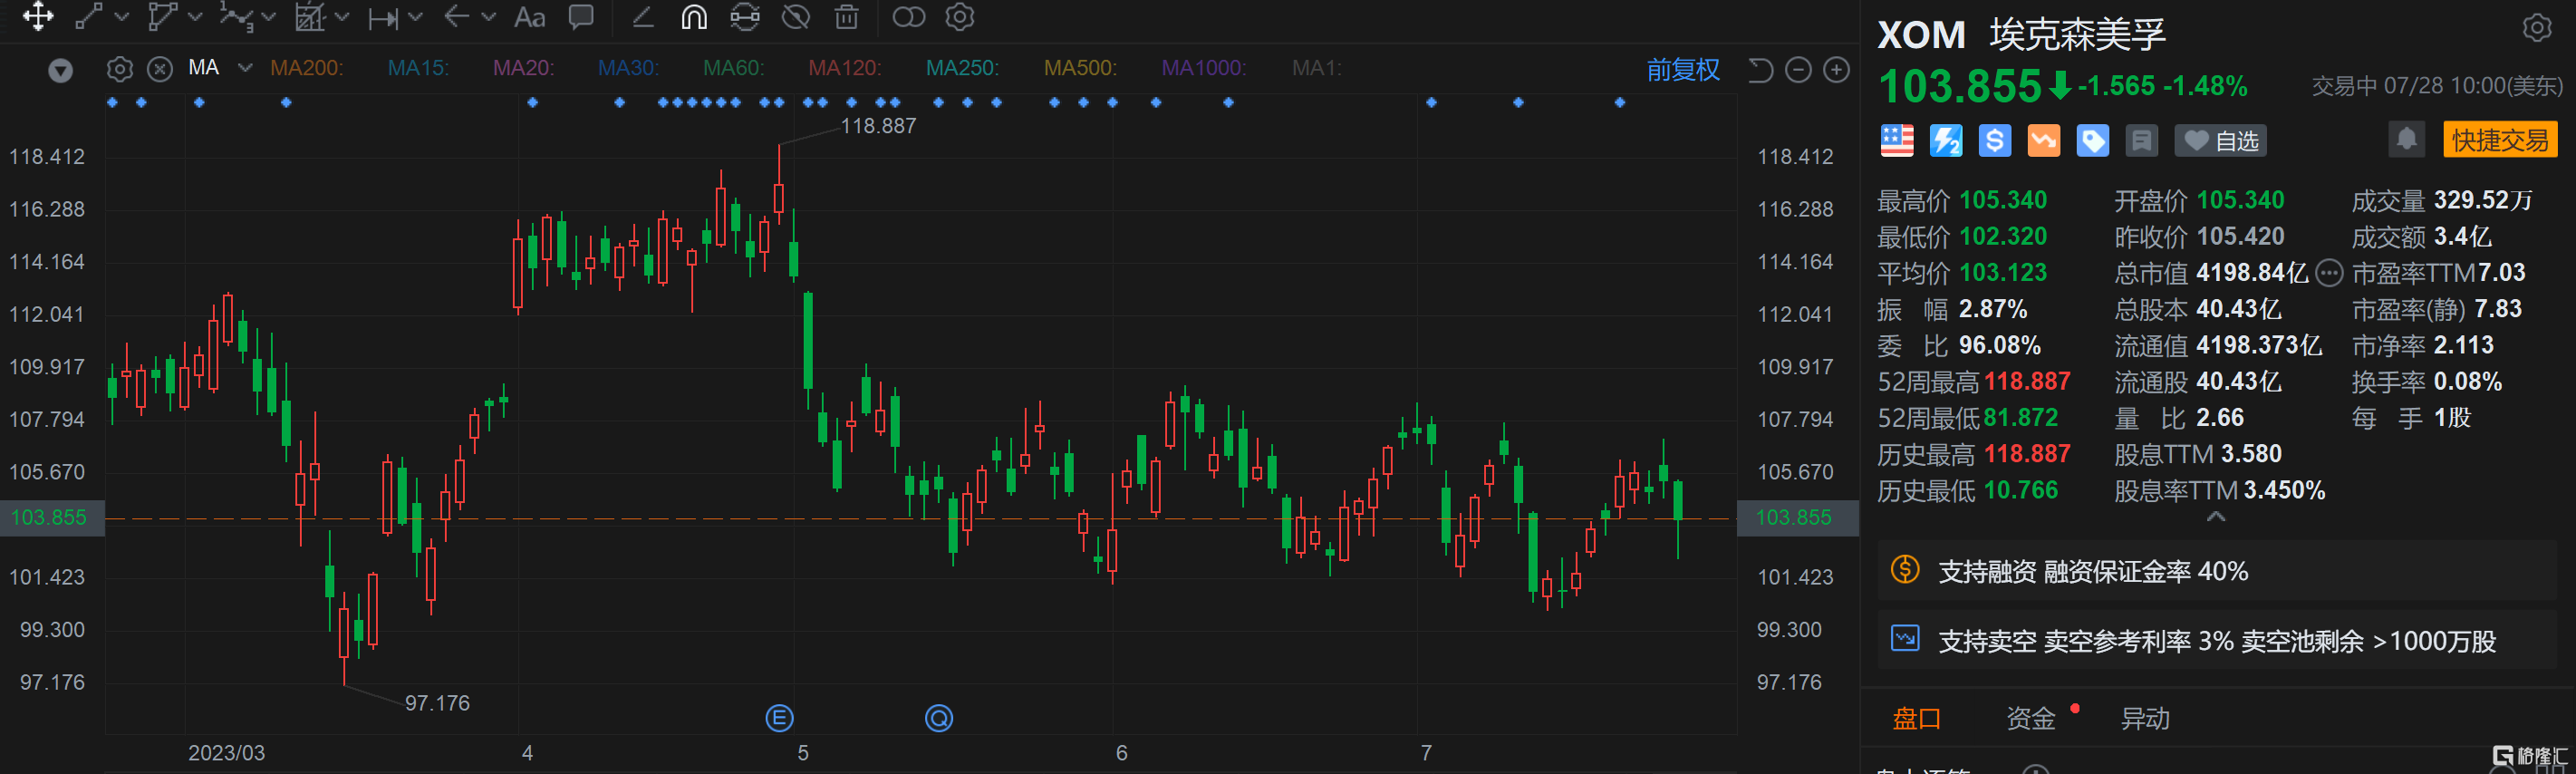Click the MA60 legend label
The height and width of the screenshot is (774, 2576).
[733, 68]
